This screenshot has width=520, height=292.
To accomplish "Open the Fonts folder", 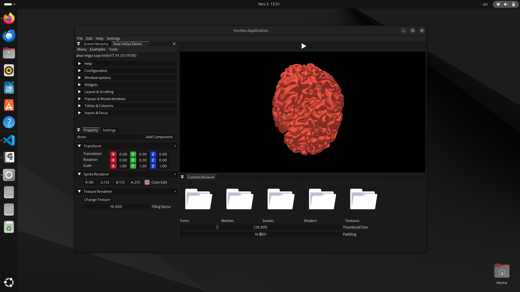I will pyautogui.click(x=199, y=199).
